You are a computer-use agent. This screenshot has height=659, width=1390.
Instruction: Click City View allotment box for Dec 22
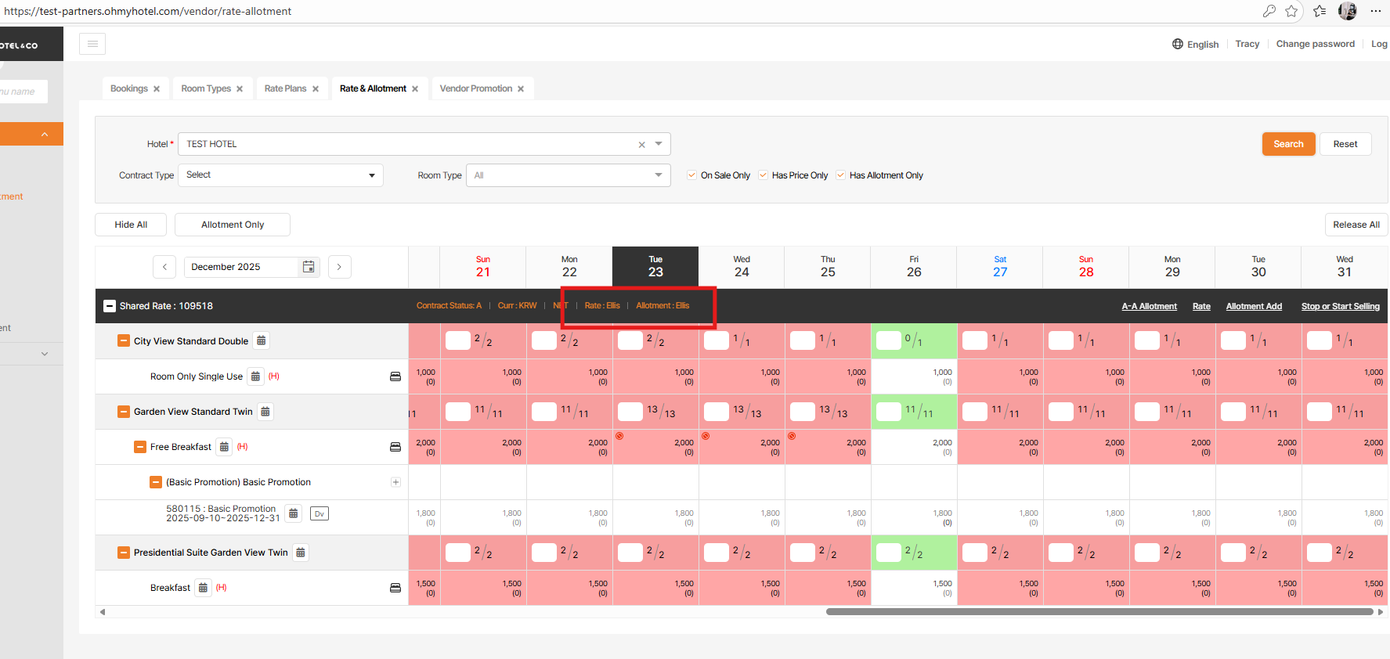(544, 340)
